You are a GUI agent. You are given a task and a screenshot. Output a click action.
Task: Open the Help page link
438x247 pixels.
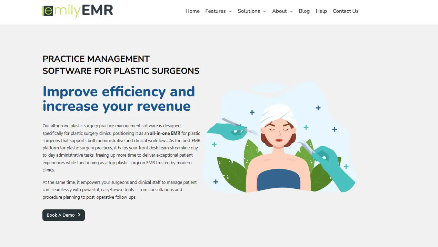(x=321, y=11)
